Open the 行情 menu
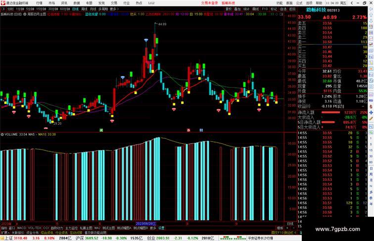 [39, 3]
